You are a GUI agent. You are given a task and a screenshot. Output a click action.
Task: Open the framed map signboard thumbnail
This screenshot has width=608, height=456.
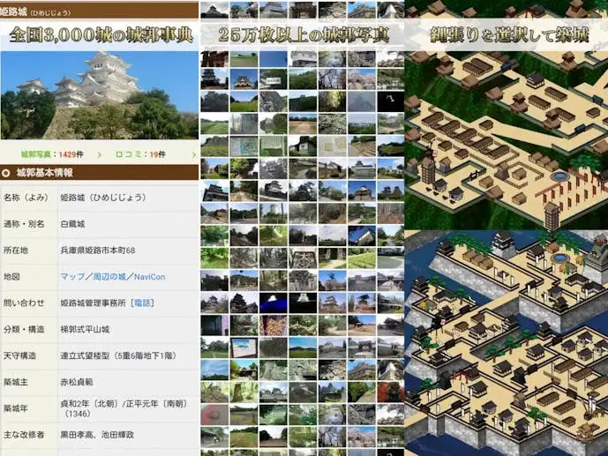point(244,348)
